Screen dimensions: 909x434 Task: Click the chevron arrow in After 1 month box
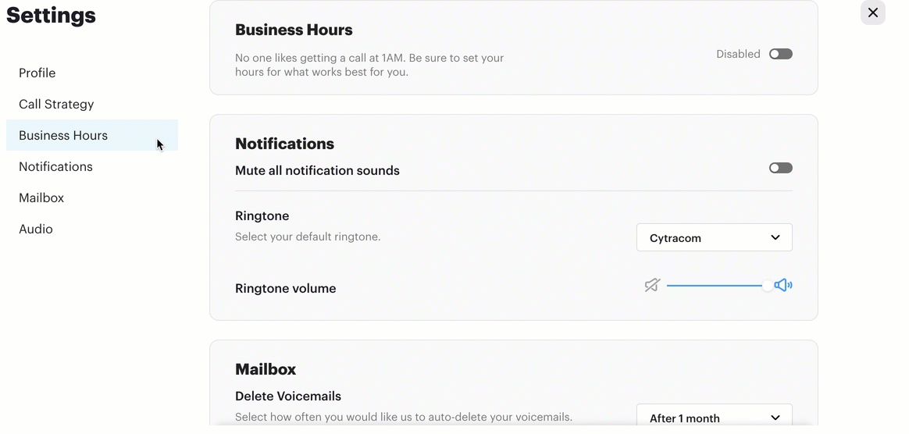click(775, 418)
